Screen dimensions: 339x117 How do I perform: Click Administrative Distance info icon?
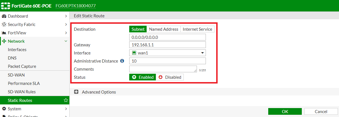point(122,61)
